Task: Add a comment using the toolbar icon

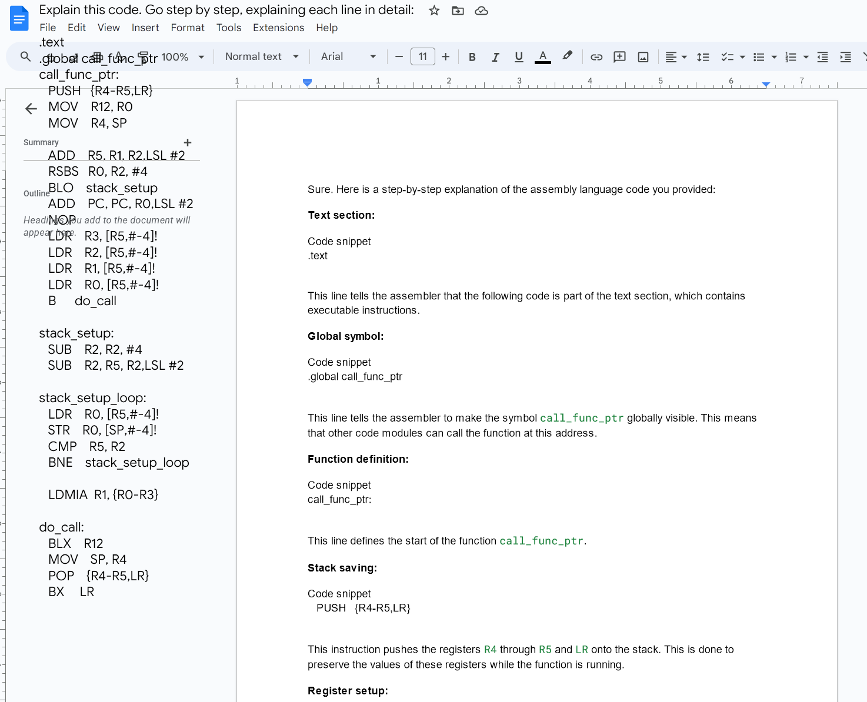Action: tap(619, 56)
